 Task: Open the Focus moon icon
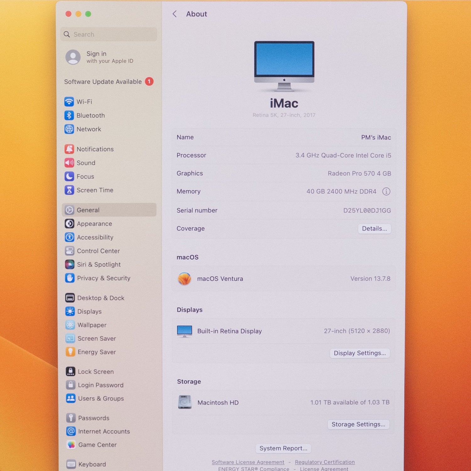pyautogui.click(x=69, y=176)
